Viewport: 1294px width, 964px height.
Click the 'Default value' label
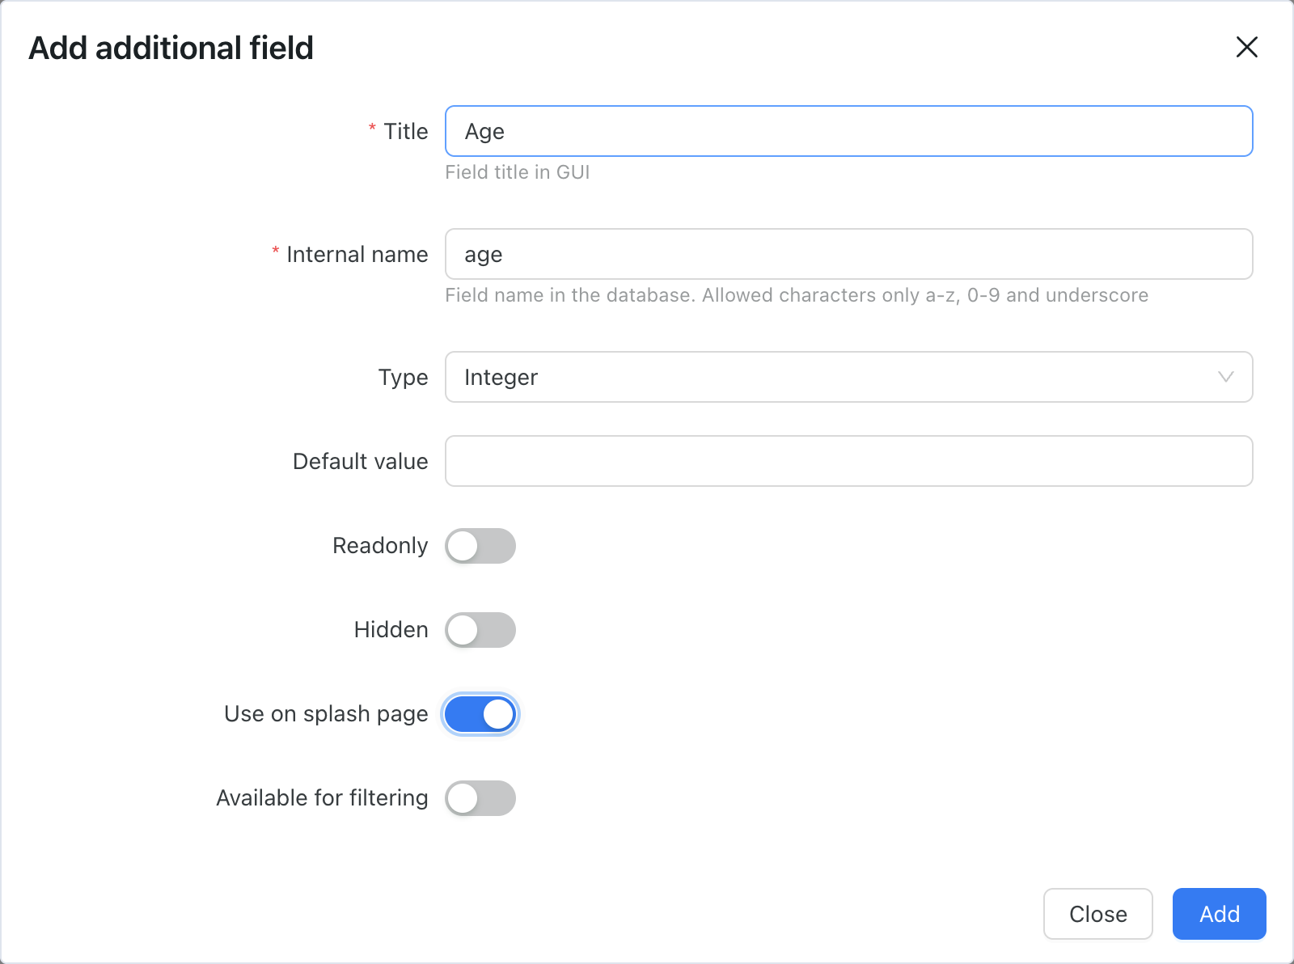(360, 462)
